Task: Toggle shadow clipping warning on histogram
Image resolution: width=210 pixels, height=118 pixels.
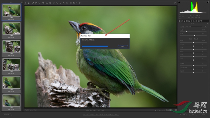Action: (180, 2)
